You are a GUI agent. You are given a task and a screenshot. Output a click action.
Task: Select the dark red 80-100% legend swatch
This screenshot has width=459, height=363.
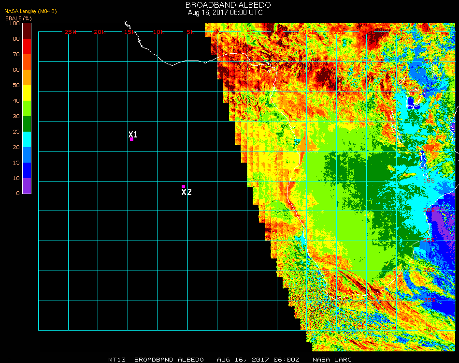(27, 30)
